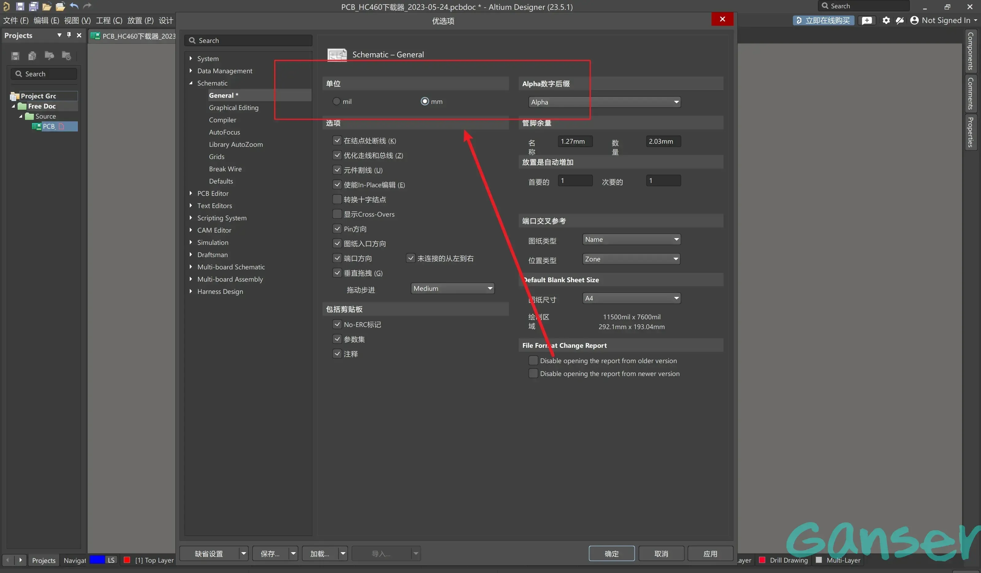Open the 图纸尺寸 A4 dropdown
981x573 pixels.
coord(632,298)
